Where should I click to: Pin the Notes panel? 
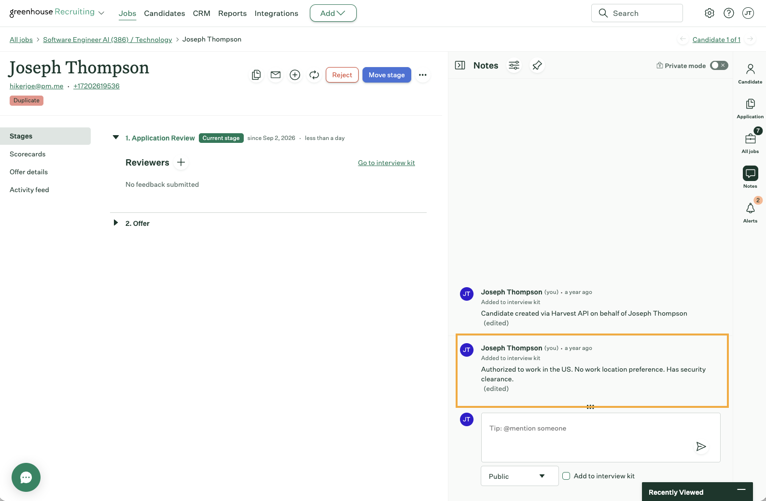[537, 65]
